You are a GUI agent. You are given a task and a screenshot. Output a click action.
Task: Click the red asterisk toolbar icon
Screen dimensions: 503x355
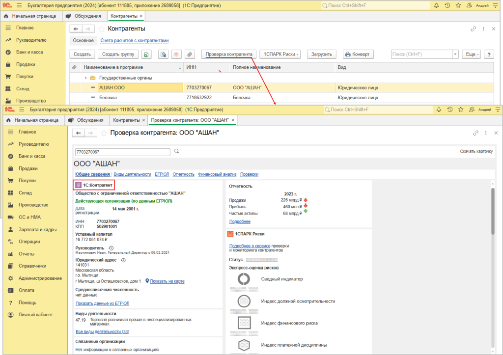click(x=176, y=54)
